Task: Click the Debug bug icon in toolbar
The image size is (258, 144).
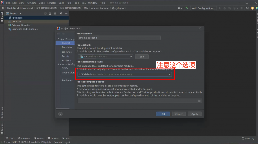Action: tap(224, 8)
